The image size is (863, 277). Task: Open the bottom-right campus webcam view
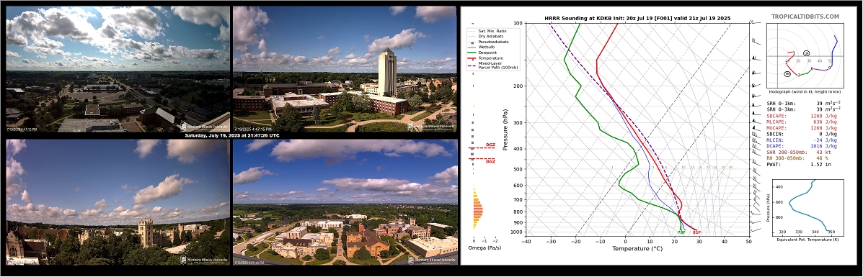[345, 202]
